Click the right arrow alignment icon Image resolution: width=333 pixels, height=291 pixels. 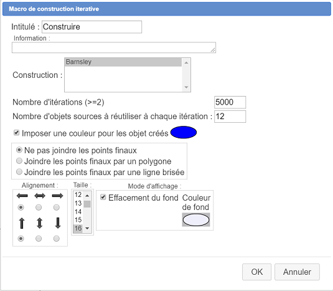pos(57,196)
